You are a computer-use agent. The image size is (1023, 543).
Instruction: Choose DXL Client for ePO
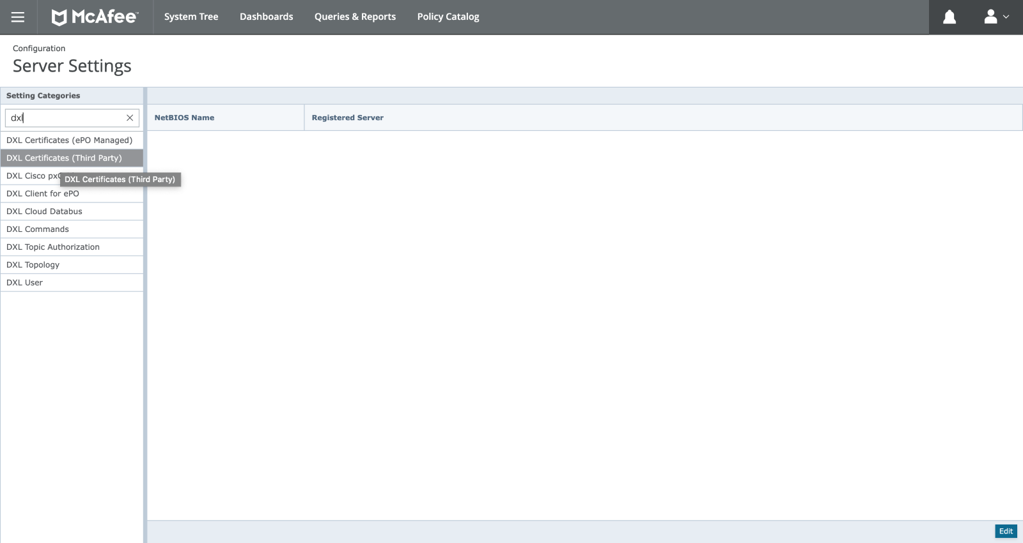click(43, 194)
